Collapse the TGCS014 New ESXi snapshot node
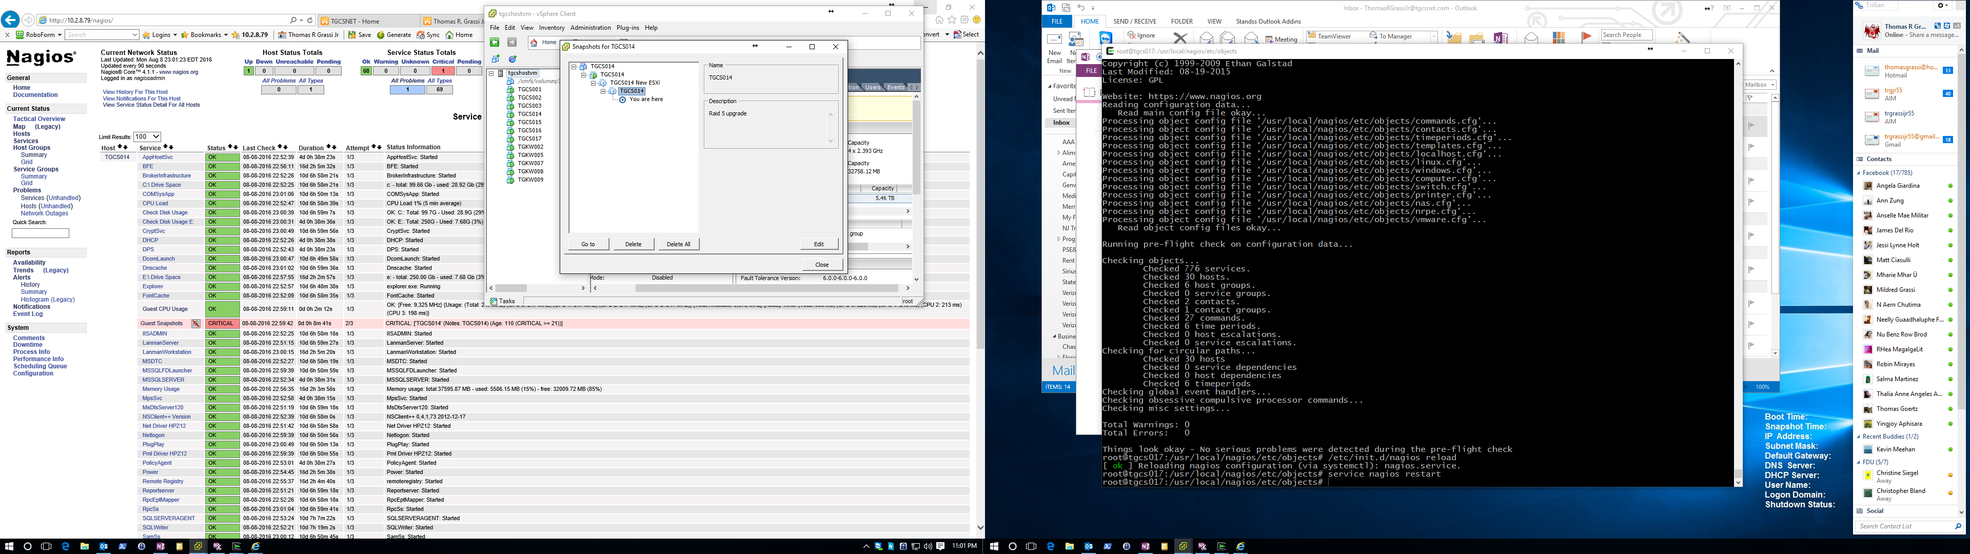This screenshot has height=554, width=1970. (593, 83)
